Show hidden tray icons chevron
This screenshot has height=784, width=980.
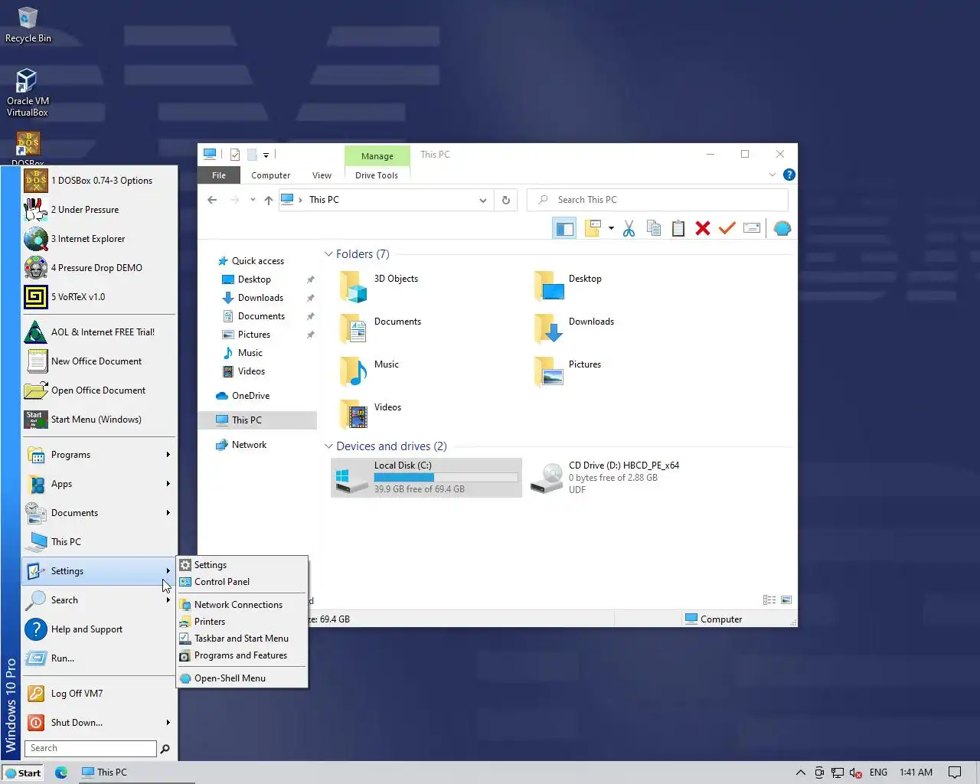click(800, 773)
